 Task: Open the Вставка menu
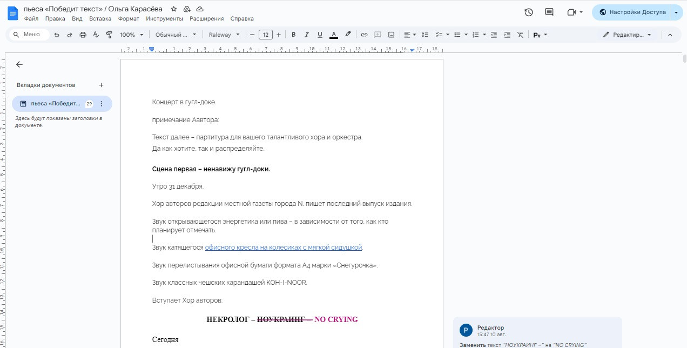pos(100,18)
